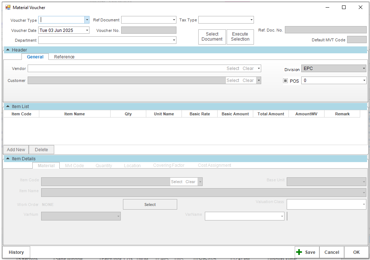
Task: Collapse the Item Details section arrow
Action: (8, 158)
